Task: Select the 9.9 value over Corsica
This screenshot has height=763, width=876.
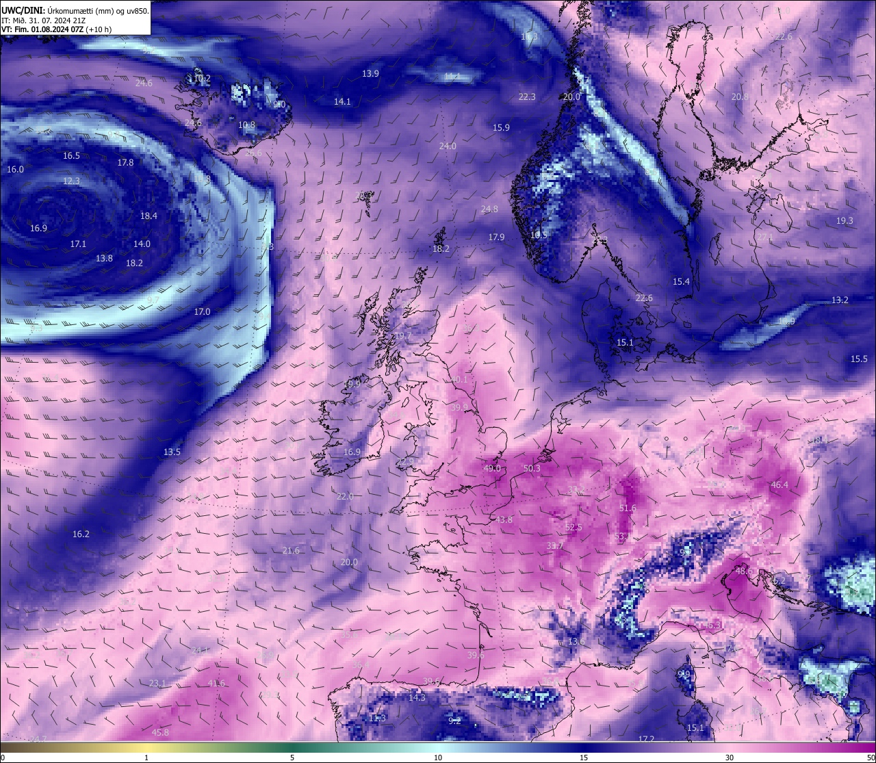Action: pyautogui.click(x=684, y=675)
